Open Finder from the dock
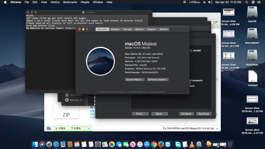Image resolution: width=265 pixels, height=149 pixels. point(35,145)
